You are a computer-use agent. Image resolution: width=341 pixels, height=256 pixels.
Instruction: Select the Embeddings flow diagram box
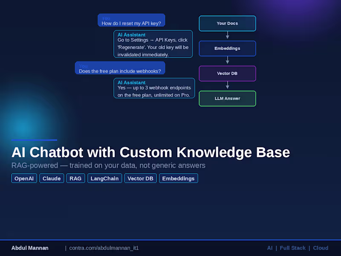tap(227, 48)
